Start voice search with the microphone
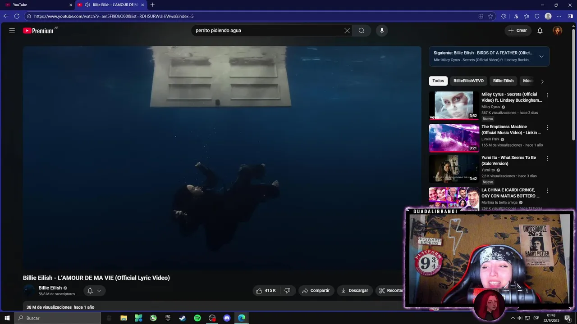Viewport: 577px width, 324px height. 382,31
